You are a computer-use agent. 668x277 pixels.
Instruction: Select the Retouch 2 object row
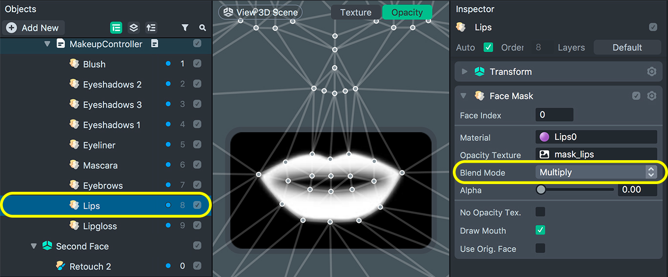pyautogui.click(x=106, y=266)
